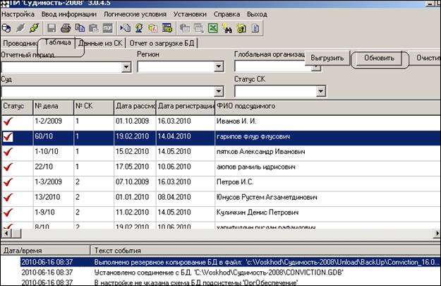Viewport: 441px width, 286px height.
Task: Click the floppy disk save icon
Action: click(52, 28)
